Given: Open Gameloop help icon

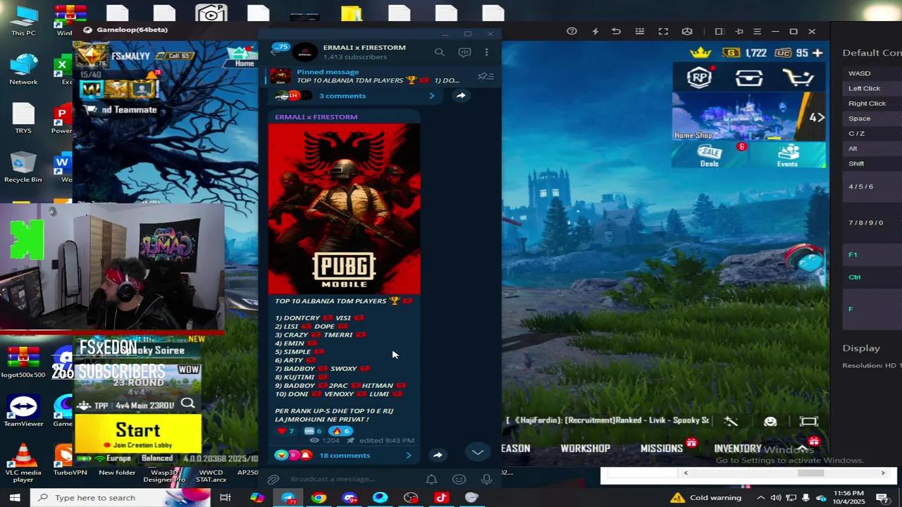Looking at the screenshot, I should click(x=572, y=31).
